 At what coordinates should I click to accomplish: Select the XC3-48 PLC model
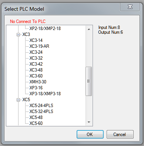point(36,70)
